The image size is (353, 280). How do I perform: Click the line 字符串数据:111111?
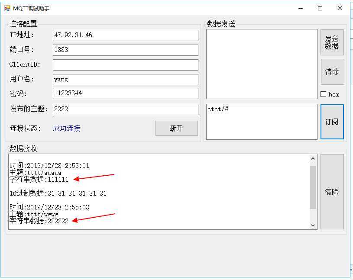[x=39, y=180]
